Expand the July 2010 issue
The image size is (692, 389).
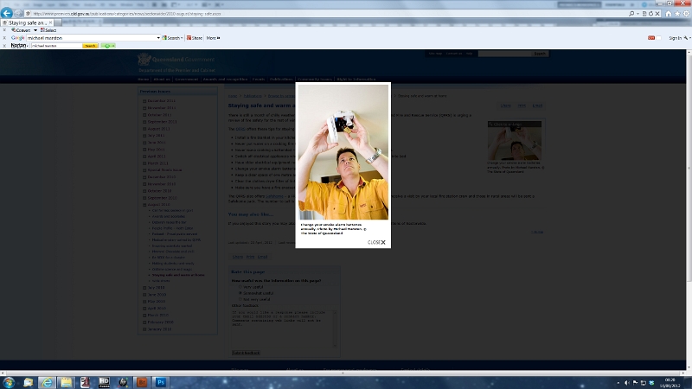click(x=144, y=288)
